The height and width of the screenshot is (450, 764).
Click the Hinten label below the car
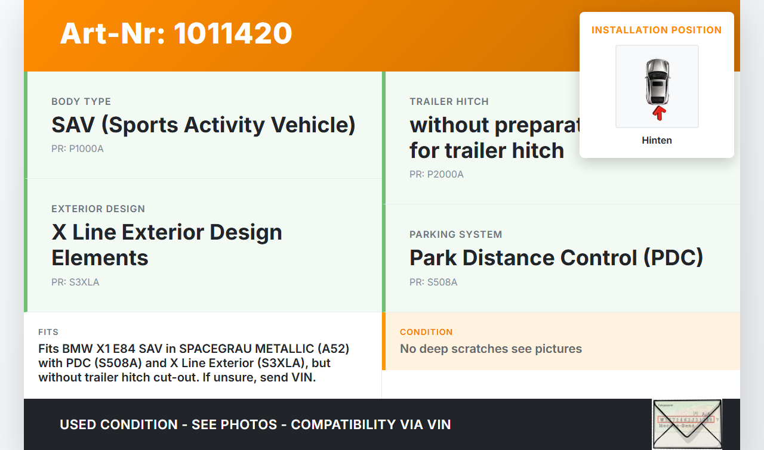(x=657, y=141)
